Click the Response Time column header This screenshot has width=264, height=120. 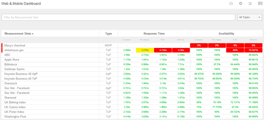click(154, 34)
